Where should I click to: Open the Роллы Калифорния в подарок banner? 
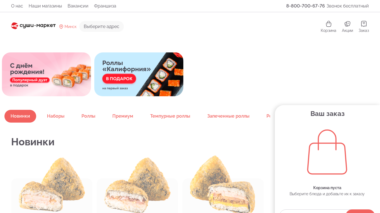139,74
